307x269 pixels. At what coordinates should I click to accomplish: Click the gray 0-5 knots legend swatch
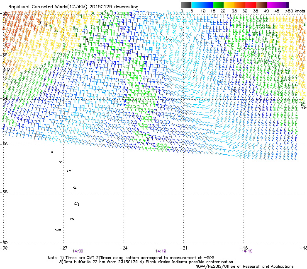[186, 5]
